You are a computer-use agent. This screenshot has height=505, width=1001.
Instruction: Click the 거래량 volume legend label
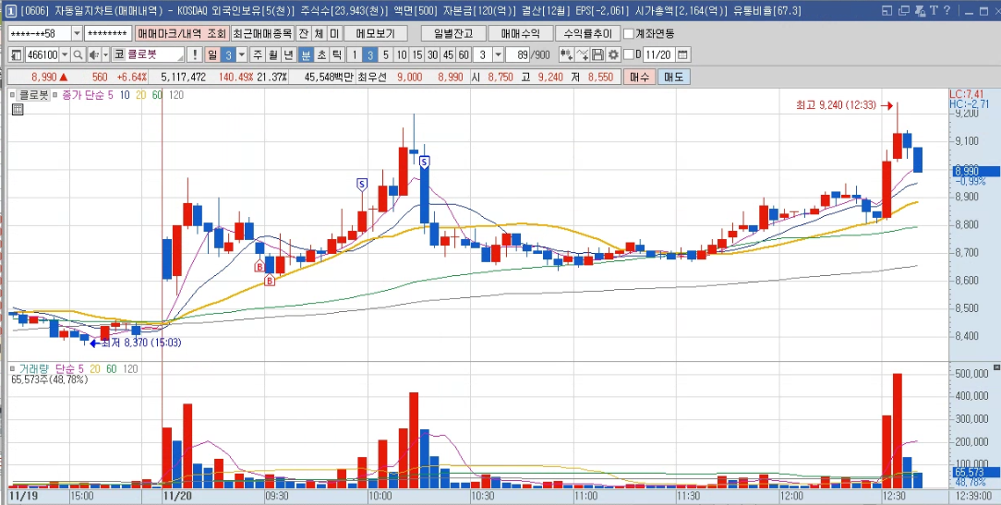pyautogui.click(x=33, y=369)
